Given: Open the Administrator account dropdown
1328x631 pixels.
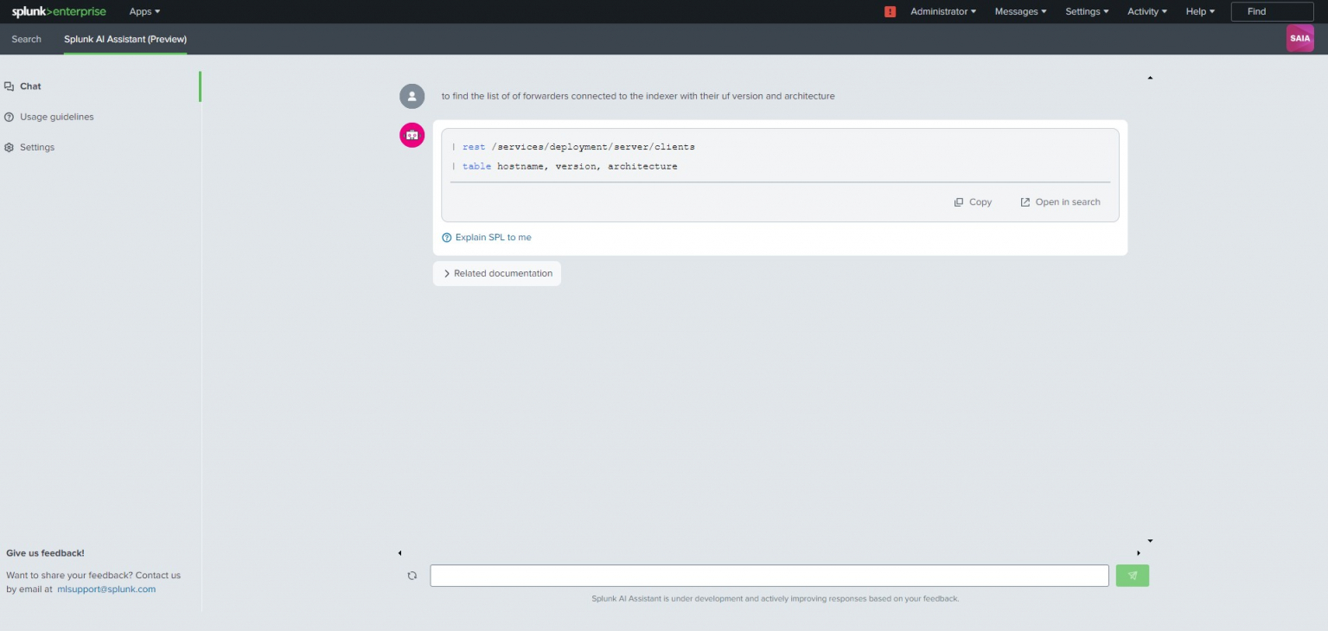Looking at the screenshot, I should [x=942, y=11].
